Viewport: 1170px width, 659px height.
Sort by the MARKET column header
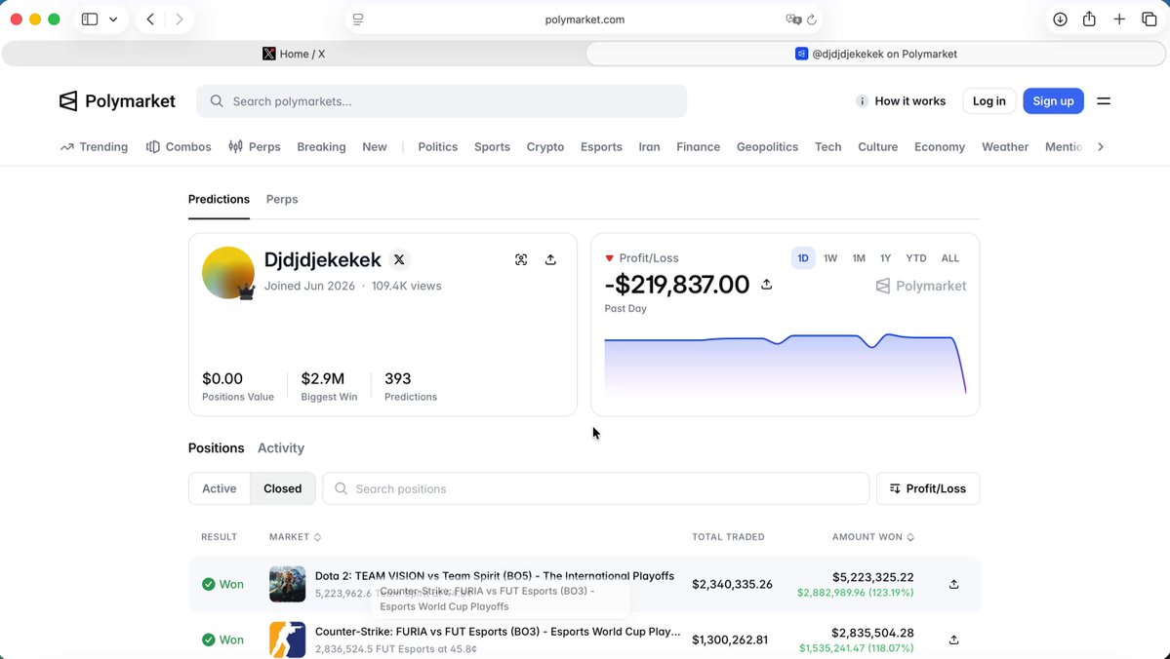pyautogui.click(x=296, y=537)
